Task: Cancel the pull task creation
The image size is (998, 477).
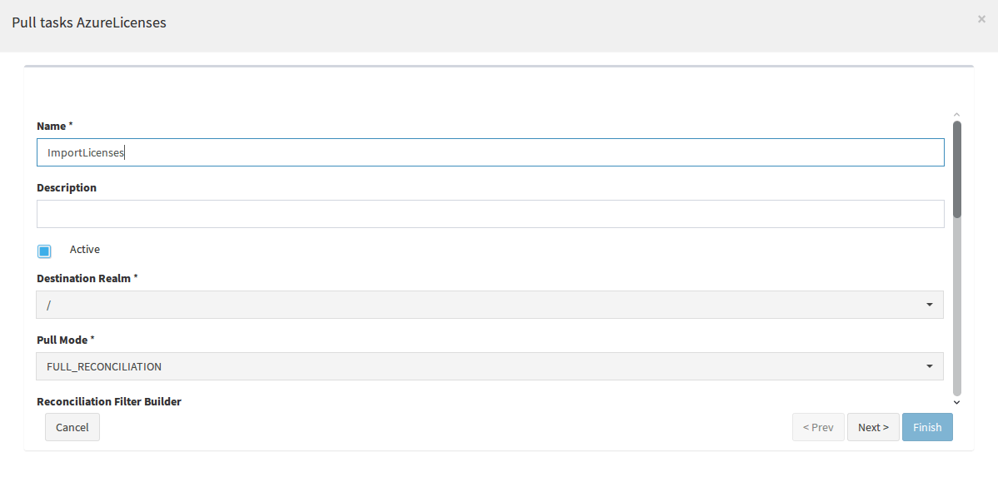Action: (72, 427)
